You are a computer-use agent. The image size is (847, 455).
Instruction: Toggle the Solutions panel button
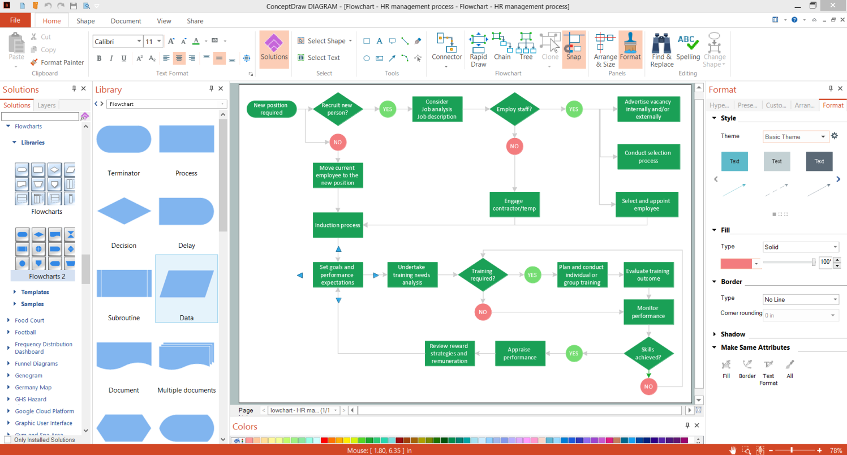pyautogui.click(x=274, y=49)
